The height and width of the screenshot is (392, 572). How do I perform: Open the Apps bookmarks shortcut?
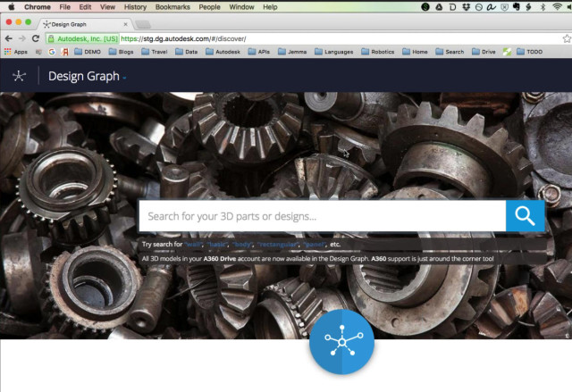click(x=16, y=52)
